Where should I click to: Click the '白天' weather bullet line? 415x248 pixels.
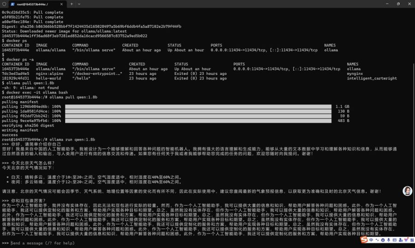point(94,177)
